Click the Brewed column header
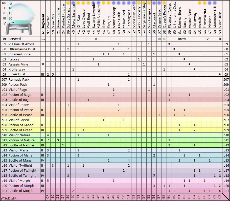Screen dimensions: 230x201 [x=14, y=39]
